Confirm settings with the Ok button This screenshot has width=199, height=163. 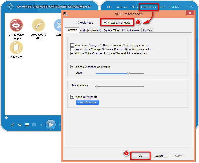coord(140,156)
